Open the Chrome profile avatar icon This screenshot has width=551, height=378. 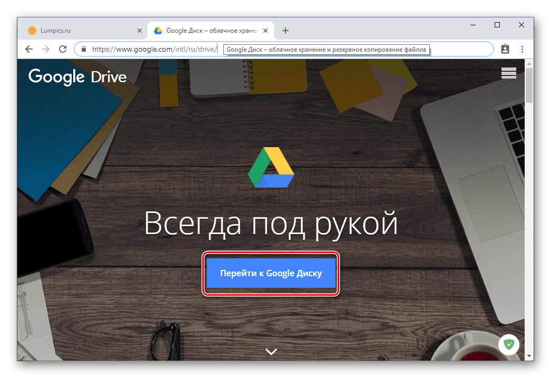[x=505, y=49]
